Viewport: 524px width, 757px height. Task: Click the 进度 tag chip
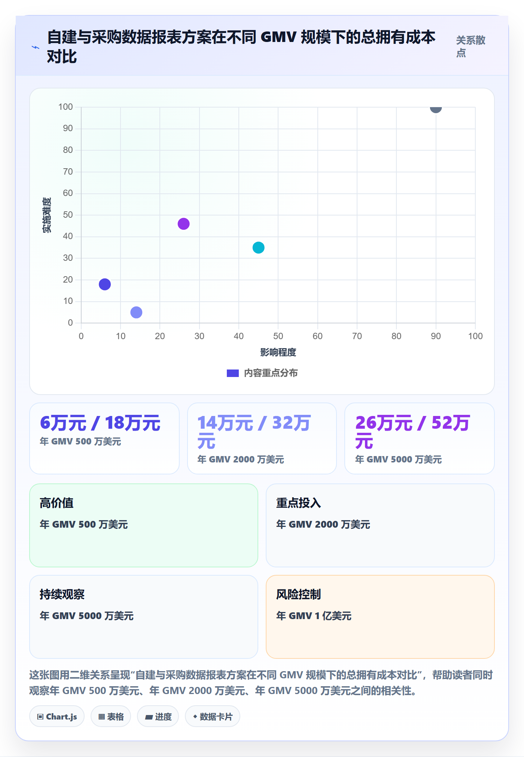coord(158,717)
